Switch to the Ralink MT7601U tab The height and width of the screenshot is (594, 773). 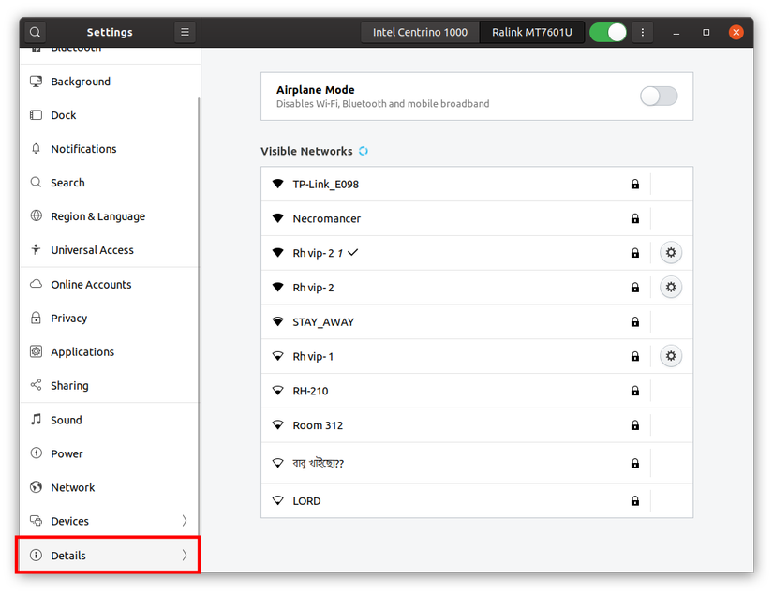(532, 32)
